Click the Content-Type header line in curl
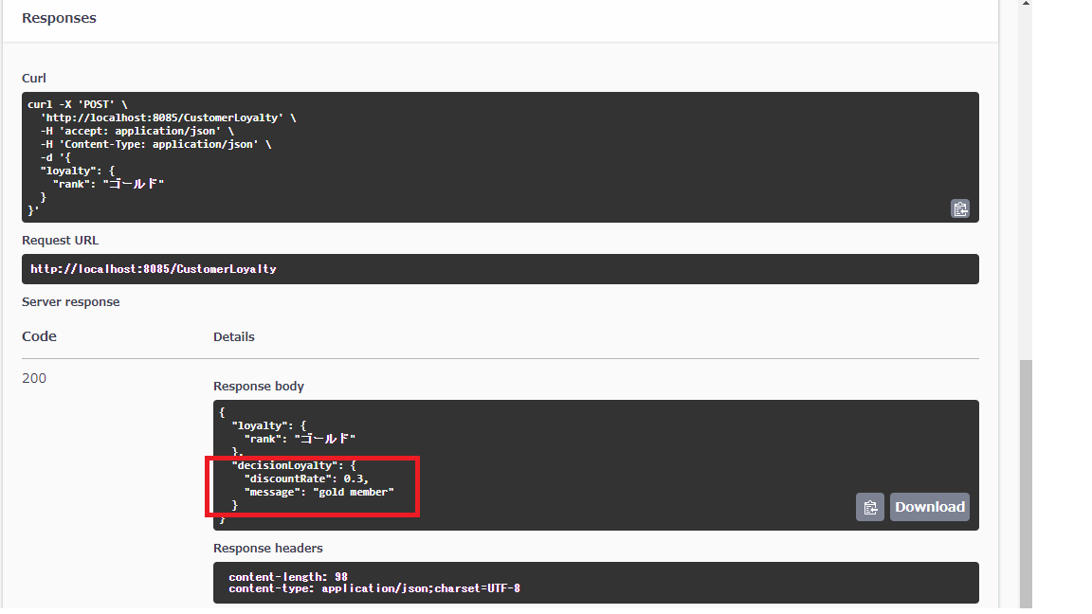This screenshot has width=1092, height=614. (x=156, y=144)
